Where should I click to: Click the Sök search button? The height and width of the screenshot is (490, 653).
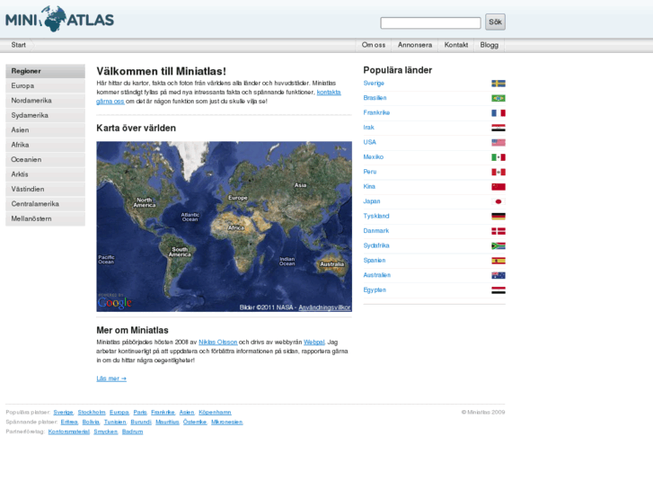point(495,22)
